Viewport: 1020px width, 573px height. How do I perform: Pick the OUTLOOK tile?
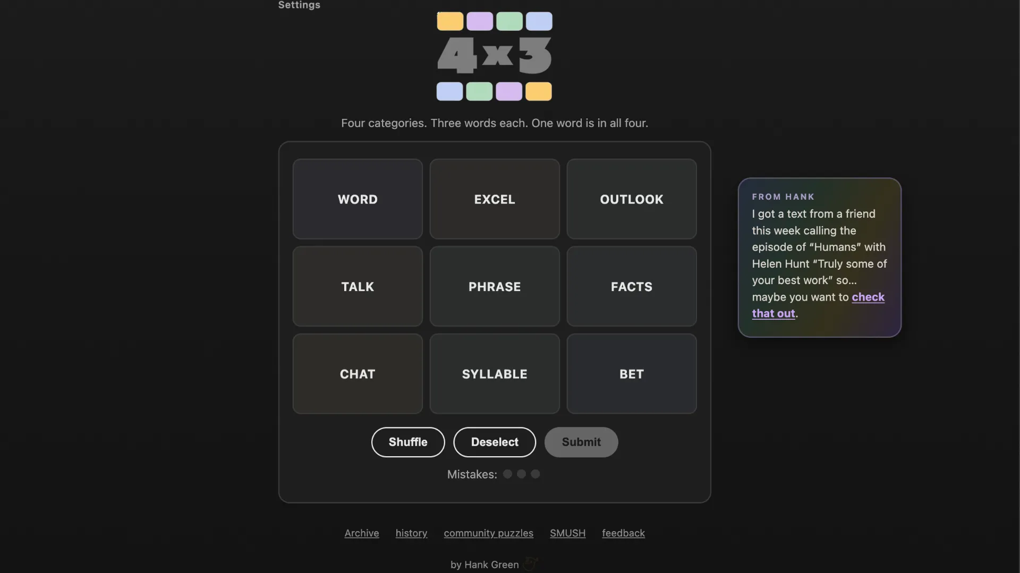click(x=632, y=199)
